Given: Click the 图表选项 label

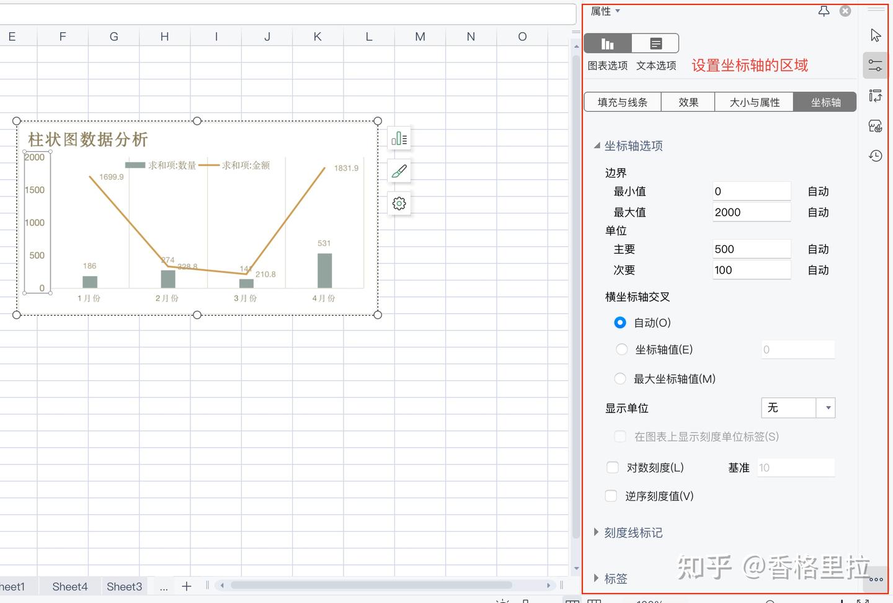Looking at the screenshot, I should (608, 66).
